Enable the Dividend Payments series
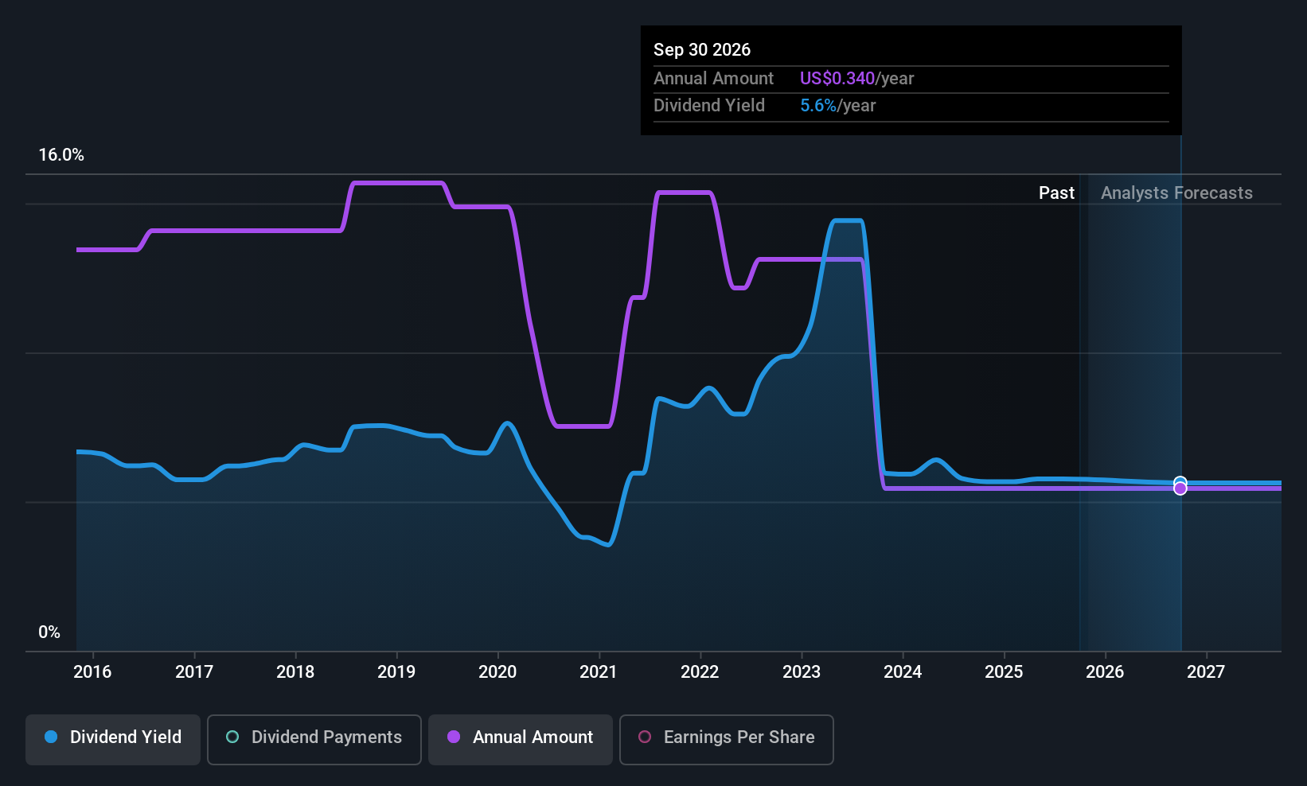 click(314, 739)
